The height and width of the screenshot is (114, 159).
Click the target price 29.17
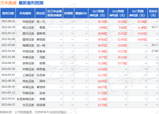pos(155,45)
